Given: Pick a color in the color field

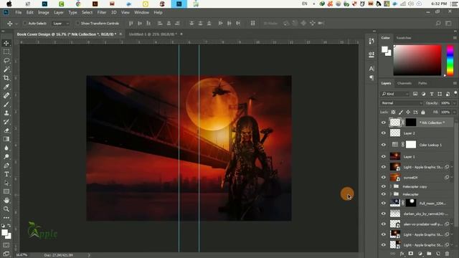Looking at the screenshot, I should click(x=417, y=60).
